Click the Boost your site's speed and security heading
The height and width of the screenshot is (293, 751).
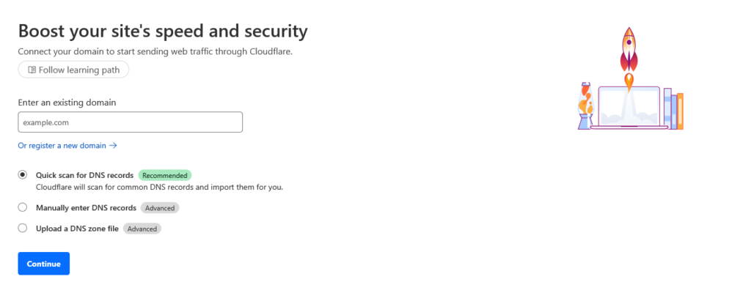pyautogui.click(x=163, y=31)
